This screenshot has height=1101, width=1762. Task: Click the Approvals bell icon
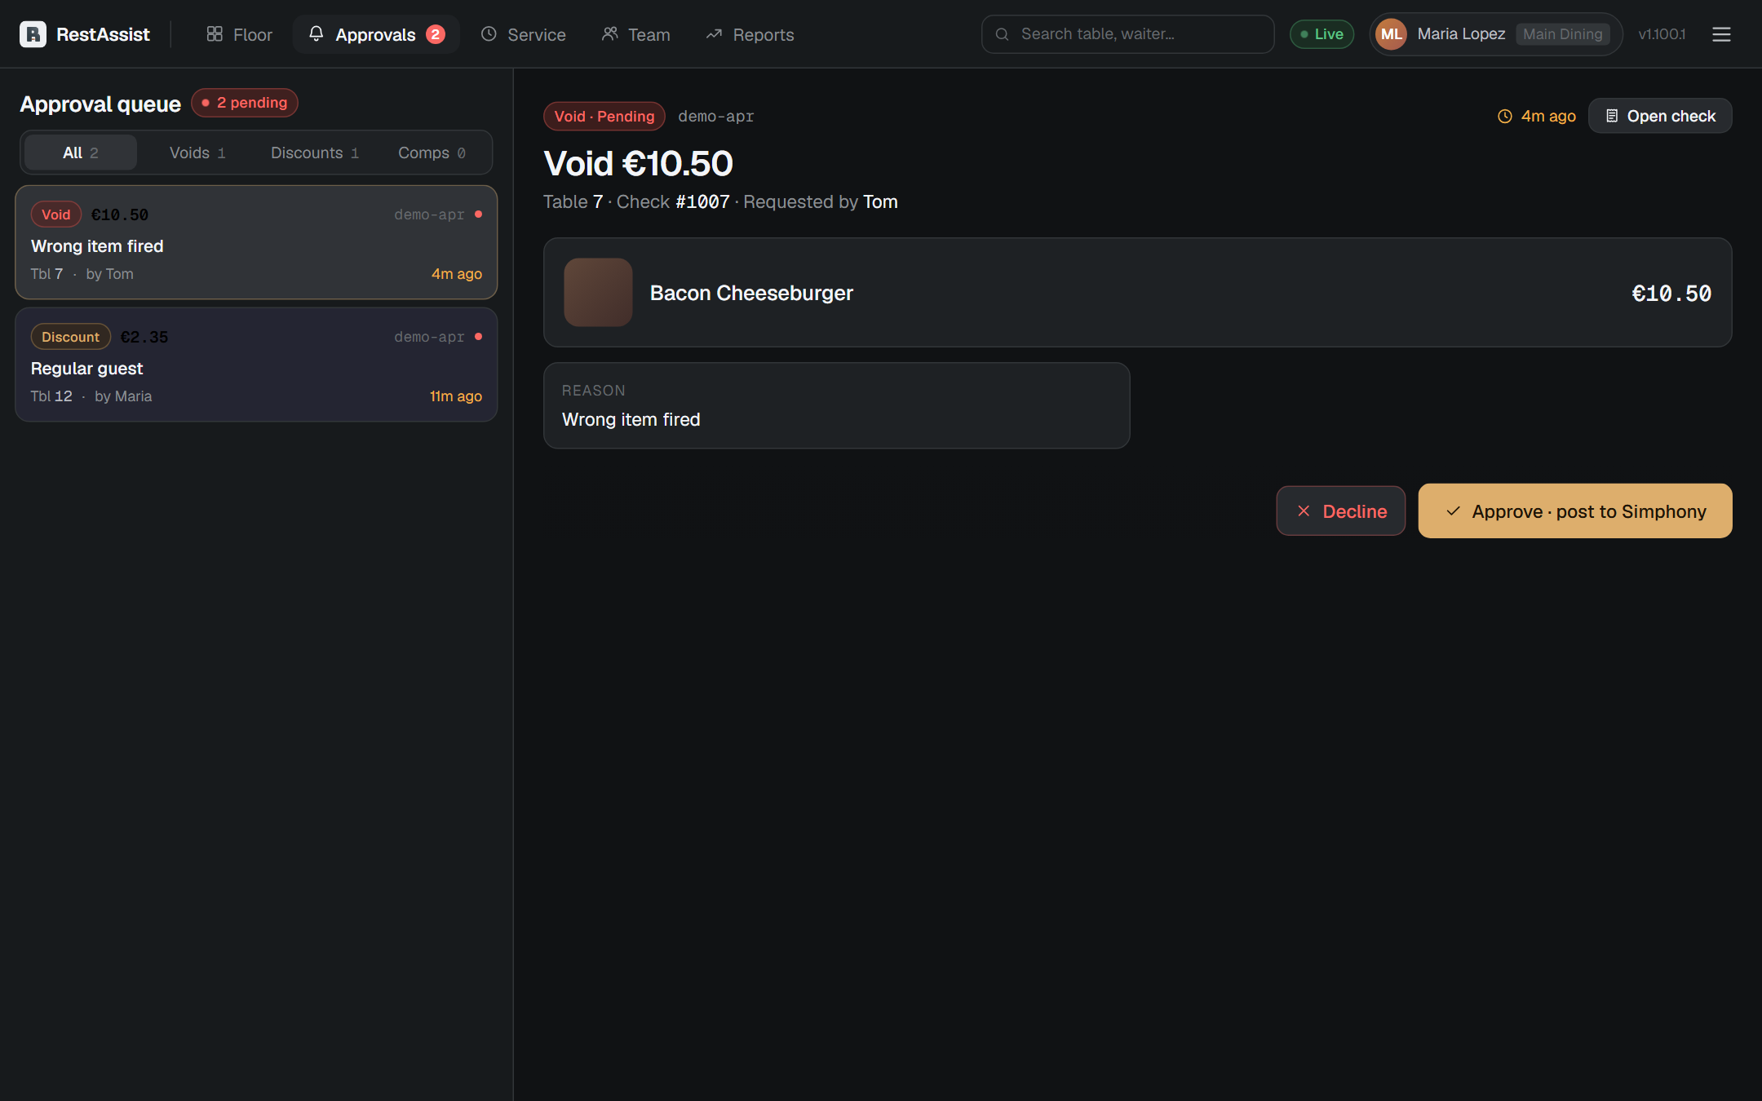(x=317, y=34)
